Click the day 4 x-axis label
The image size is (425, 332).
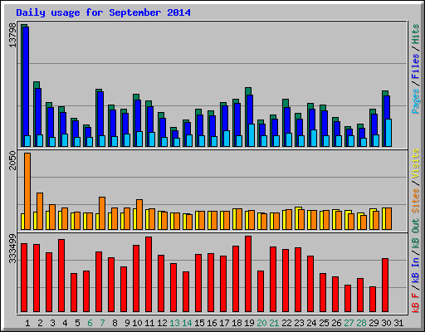[x=65, y=323]
